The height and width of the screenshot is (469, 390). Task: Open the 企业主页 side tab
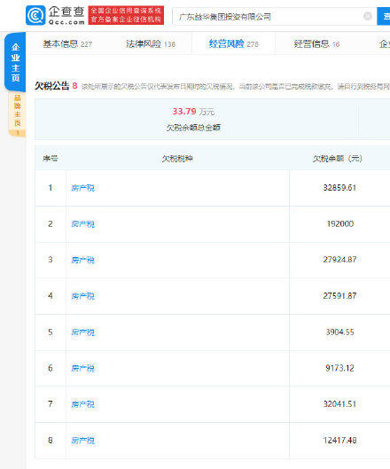15,62
